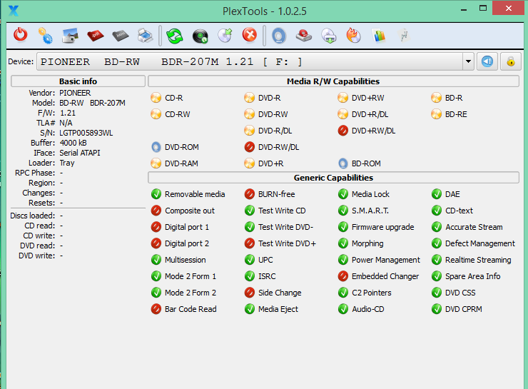Click the CD-R media icon

coord(156,98)
